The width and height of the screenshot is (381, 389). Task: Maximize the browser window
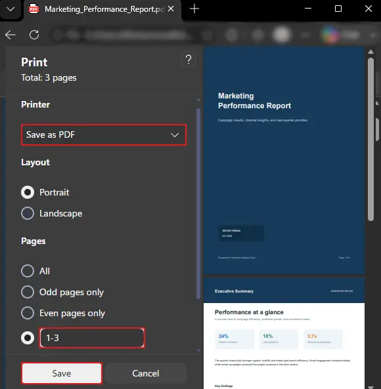click(338, 9)
